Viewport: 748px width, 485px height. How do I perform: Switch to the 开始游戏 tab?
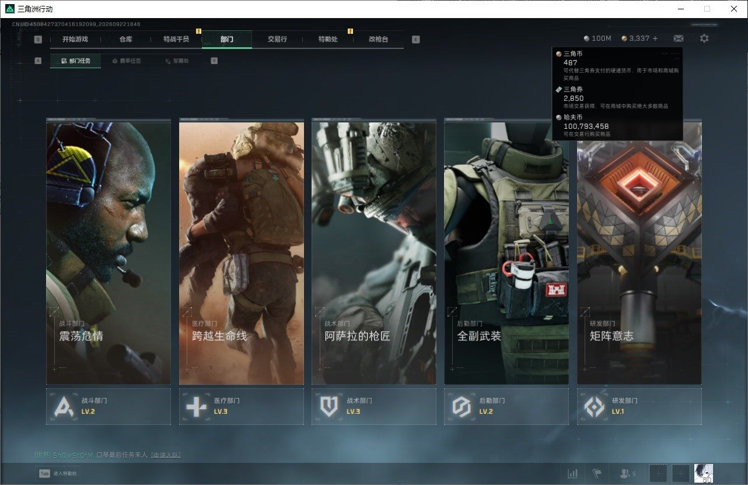point(75,40)
